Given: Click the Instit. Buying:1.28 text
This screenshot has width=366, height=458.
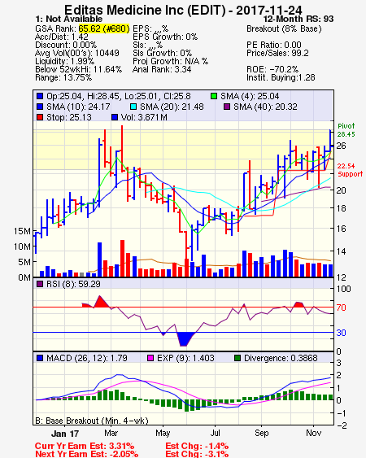Looking at the screenshot, I should click(x=281, y=78).
